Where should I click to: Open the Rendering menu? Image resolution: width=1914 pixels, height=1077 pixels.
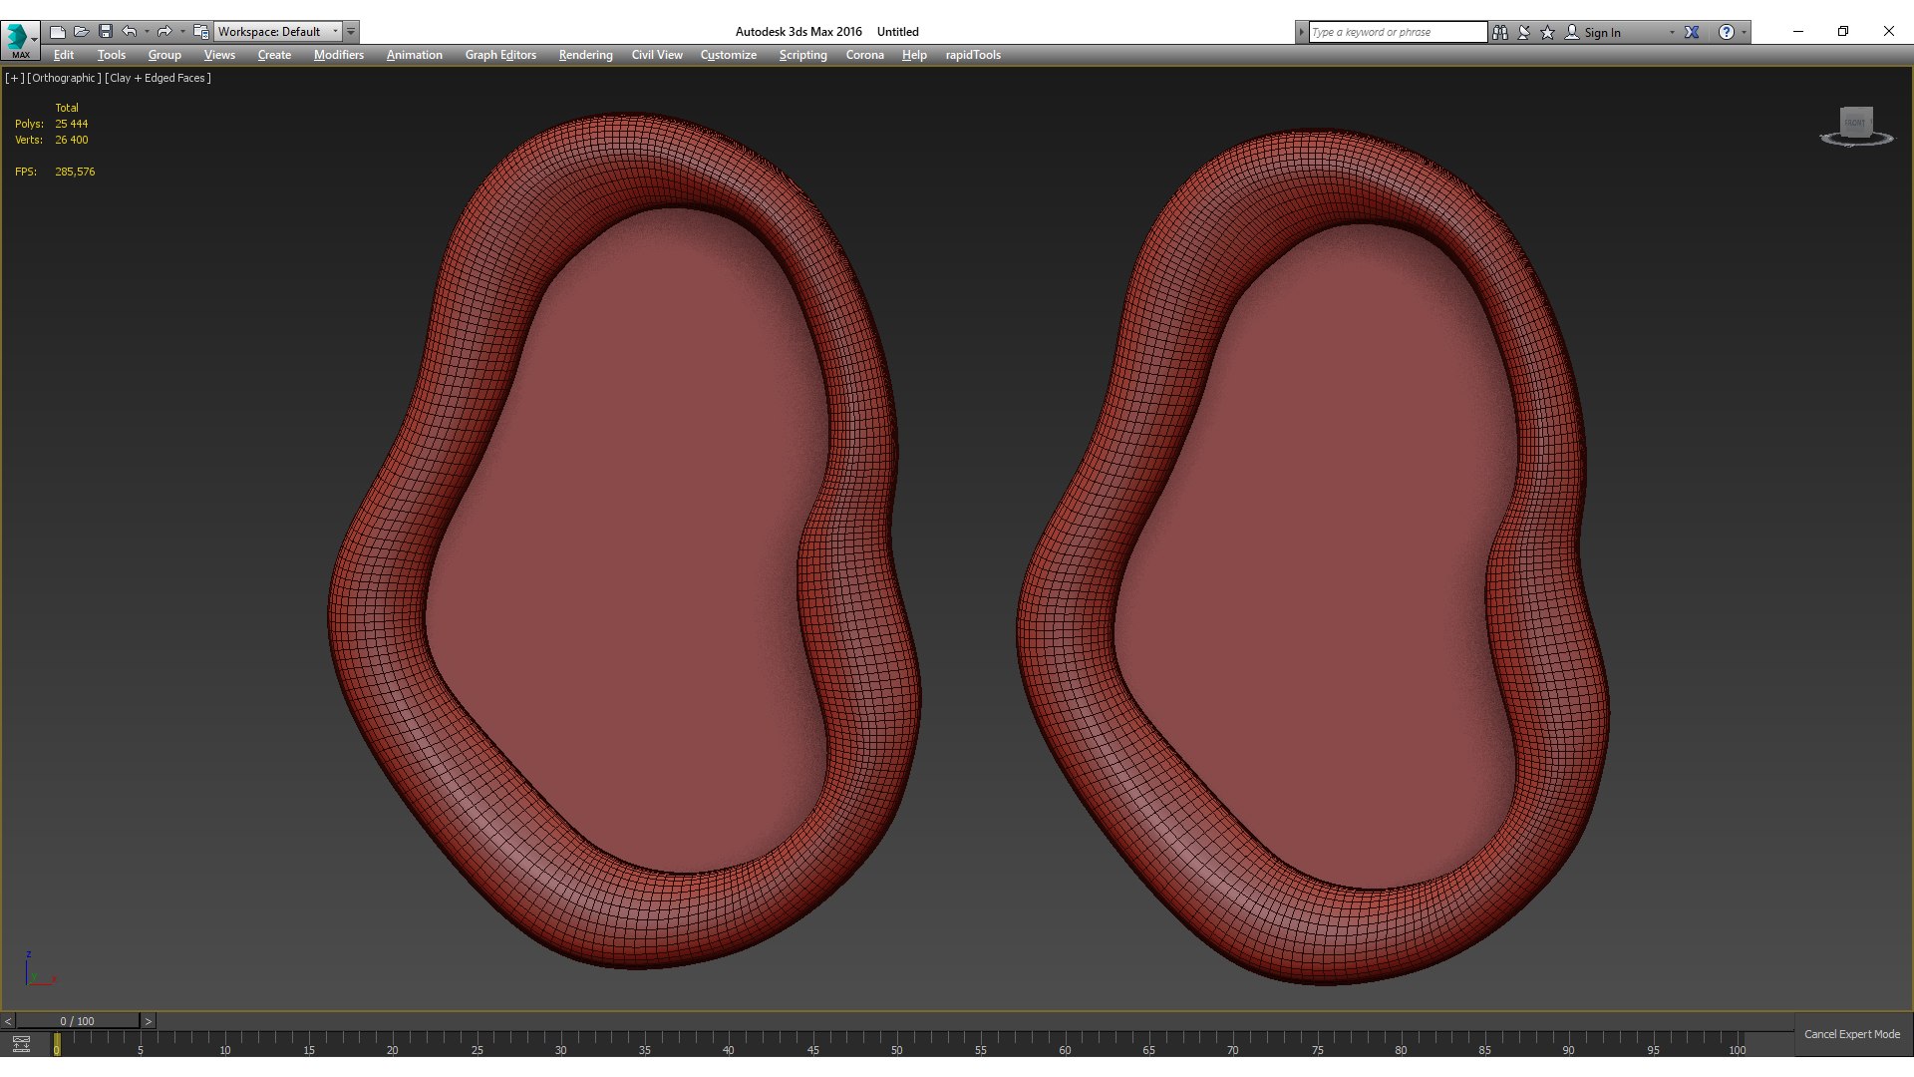(585, 55)
